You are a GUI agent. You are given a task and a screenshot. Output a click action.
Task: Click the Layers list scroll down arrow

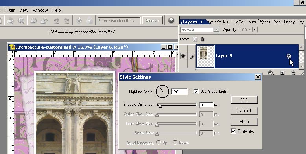[x=301, y=66]
